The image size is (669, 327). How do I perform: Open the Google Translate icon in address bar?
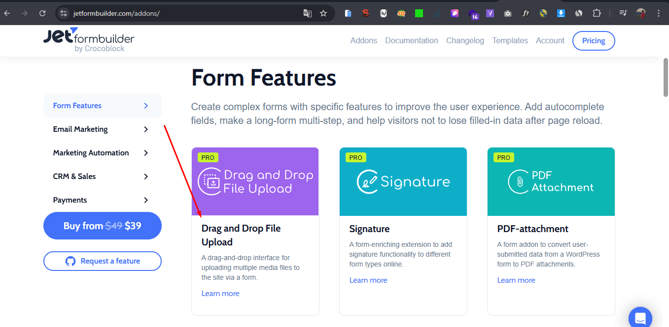coord(308,13)
